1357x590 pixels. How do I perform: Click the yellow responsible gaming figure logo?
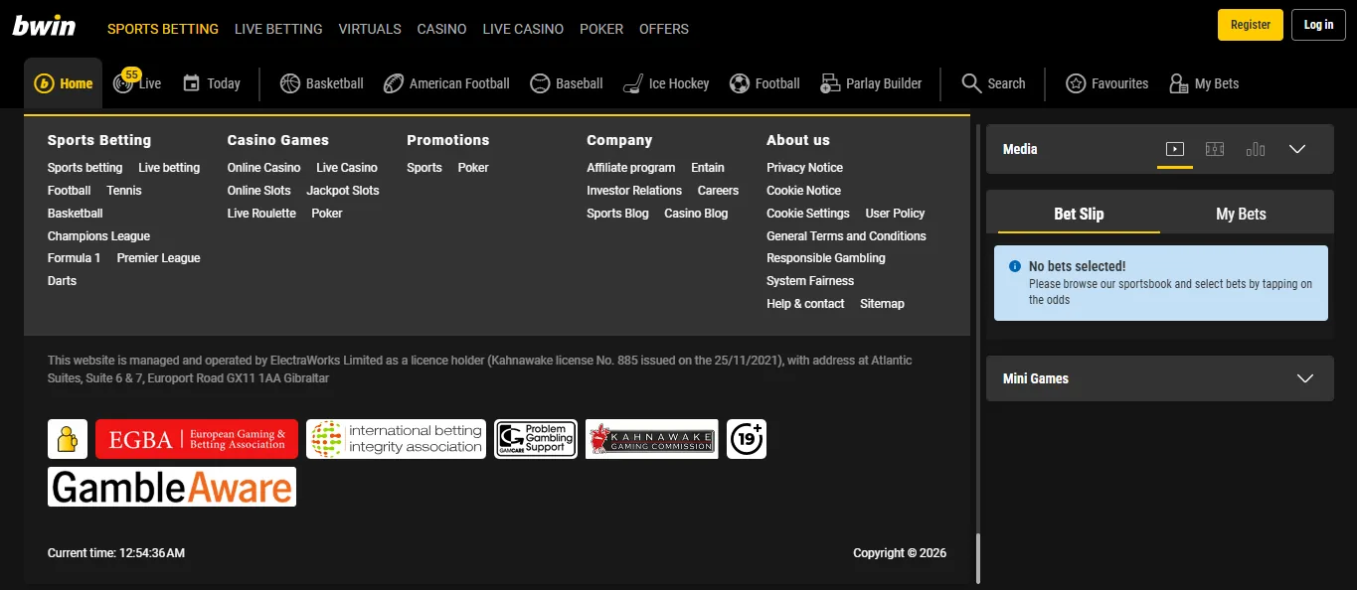tap(68, 439)
